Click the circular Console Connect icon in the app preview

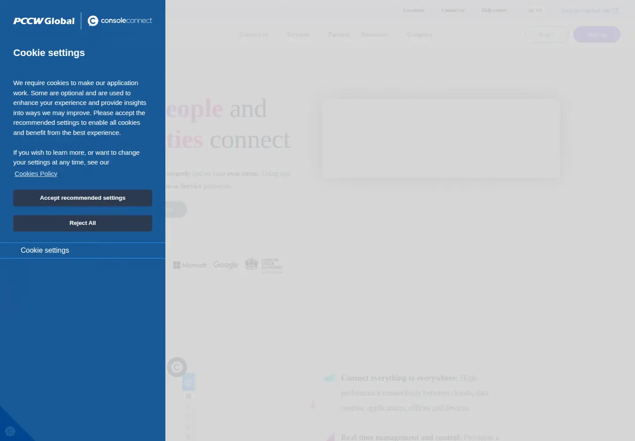point(177,367)
